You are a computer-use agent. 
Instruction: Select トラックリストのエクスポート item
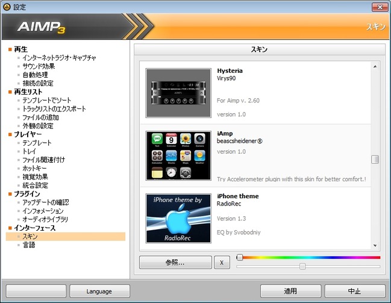click(x=54, y=109)
